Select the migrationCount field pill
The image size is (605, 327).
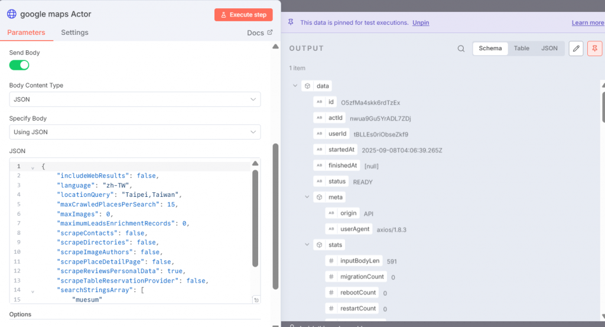point(356,276)
